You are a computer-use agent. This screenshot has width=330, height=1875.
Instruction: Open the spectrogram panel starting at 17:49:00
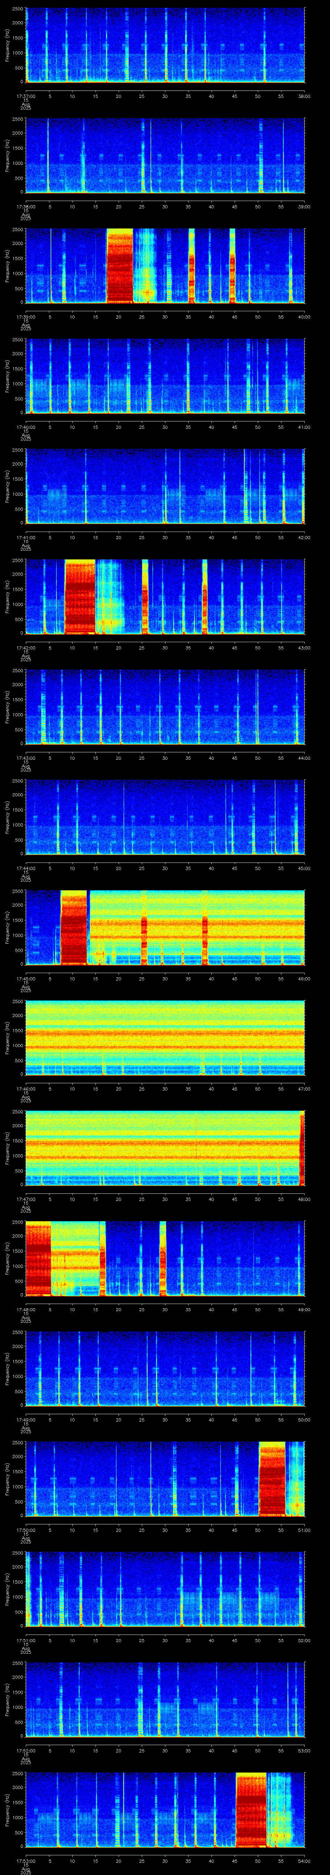pos(165,1368)
